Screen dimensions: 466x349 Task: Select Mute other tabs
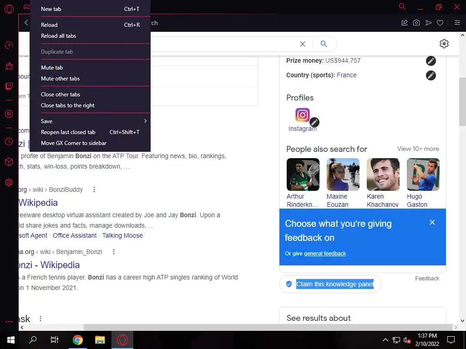point(90,79)
